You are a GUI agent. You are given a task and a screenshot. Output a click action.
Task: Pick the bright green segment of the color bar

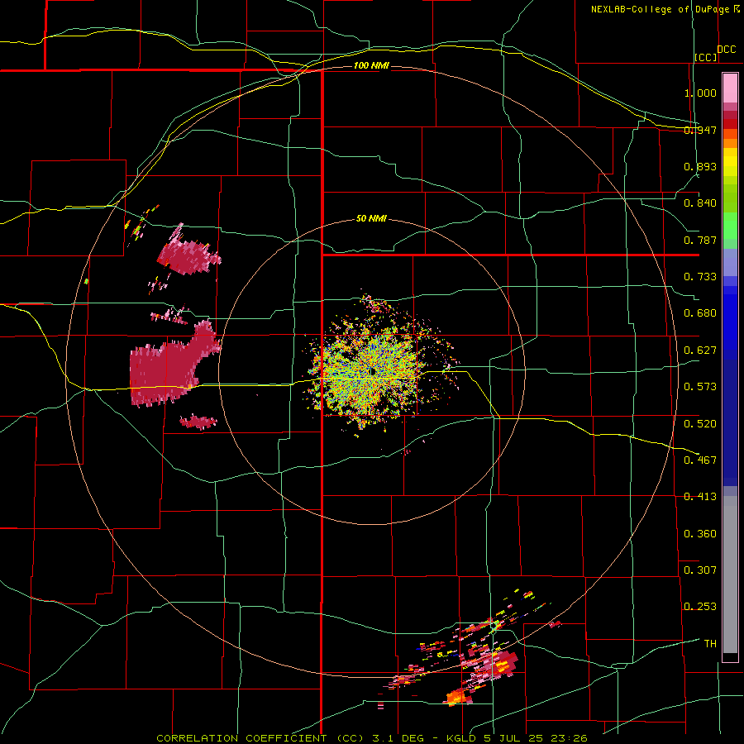click(x=730, y=226)
